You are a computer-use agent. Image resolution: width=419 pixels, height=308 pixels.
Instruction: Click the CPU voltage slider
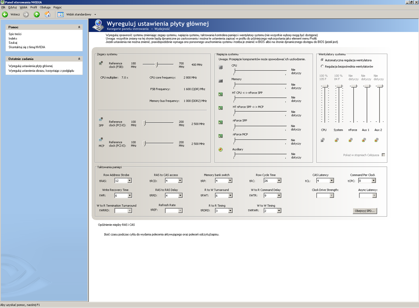coord(259,71)
